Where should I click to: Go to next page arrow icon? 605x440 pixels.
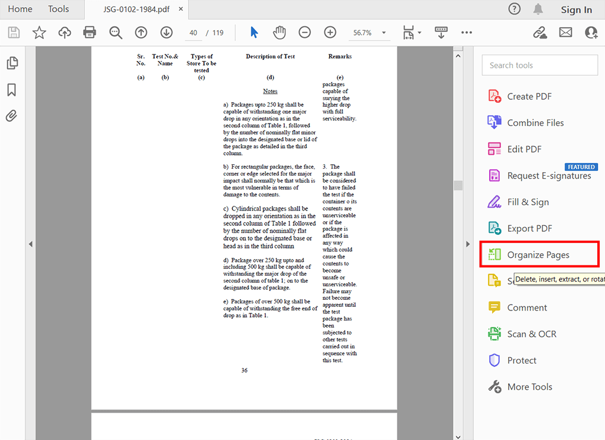[166, 33]
